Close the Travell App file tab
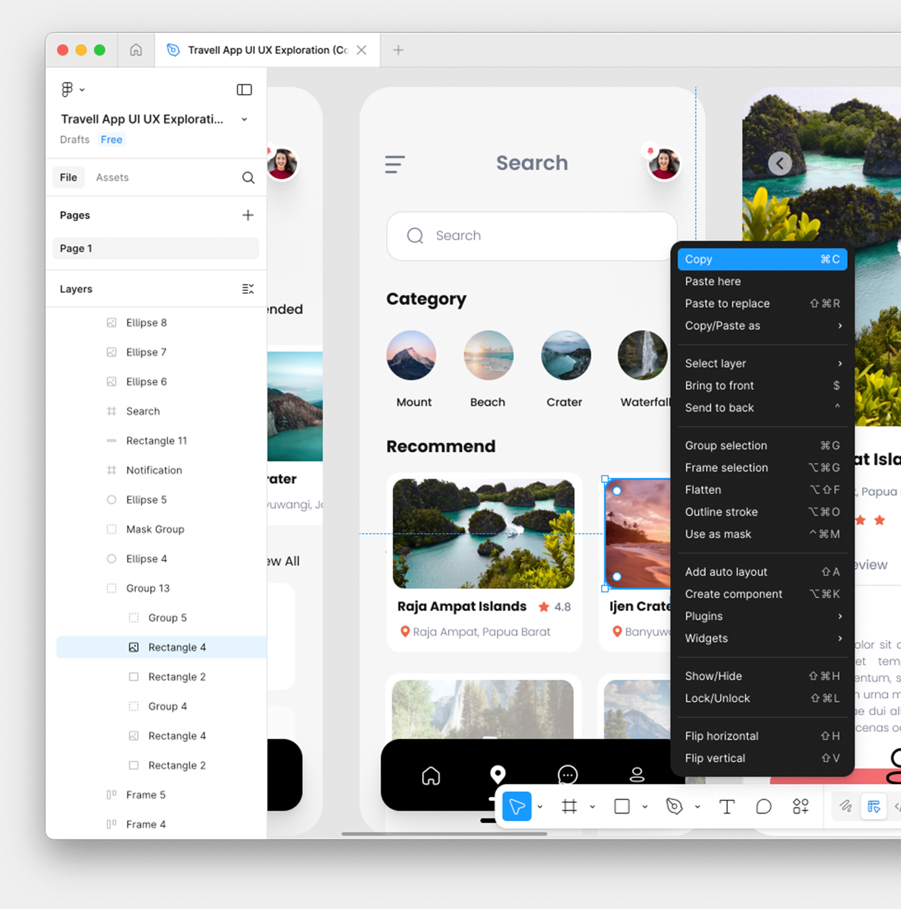 (x=362, y=50)
